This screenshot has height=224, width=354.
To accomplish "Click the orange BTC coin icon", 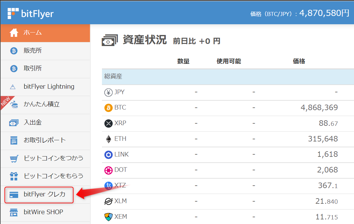I will point(108,108).
